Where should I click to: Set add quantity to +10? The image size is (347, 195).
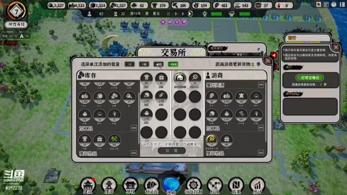click(x=144, y=64)
